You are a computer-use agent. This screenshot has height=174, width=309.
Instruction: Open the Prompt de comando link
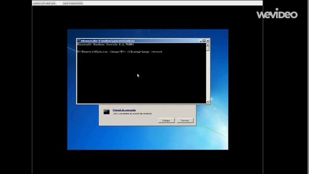click(x=124, y=110)
